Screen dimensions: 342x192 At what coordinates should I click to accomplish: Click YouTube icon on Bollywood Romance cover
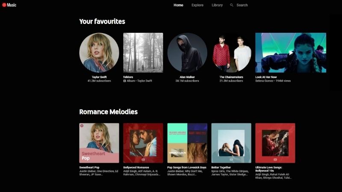[x=143, y=160]
